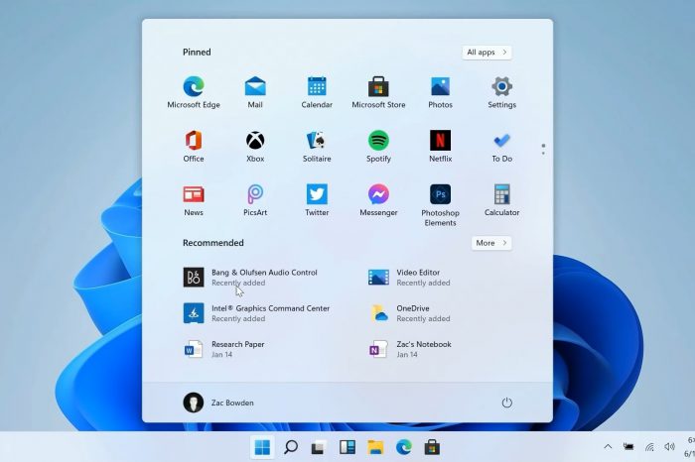Viewport: 695px width, 462px height.
Task: Open Microsoft Store from the taskbar
Action: 432,447
